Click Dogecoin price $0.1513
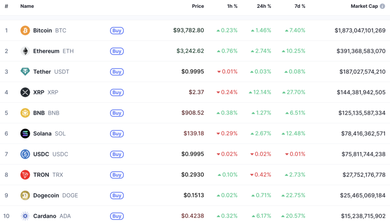The width and height of the screenshot is (390, 223). pos(194,196)
